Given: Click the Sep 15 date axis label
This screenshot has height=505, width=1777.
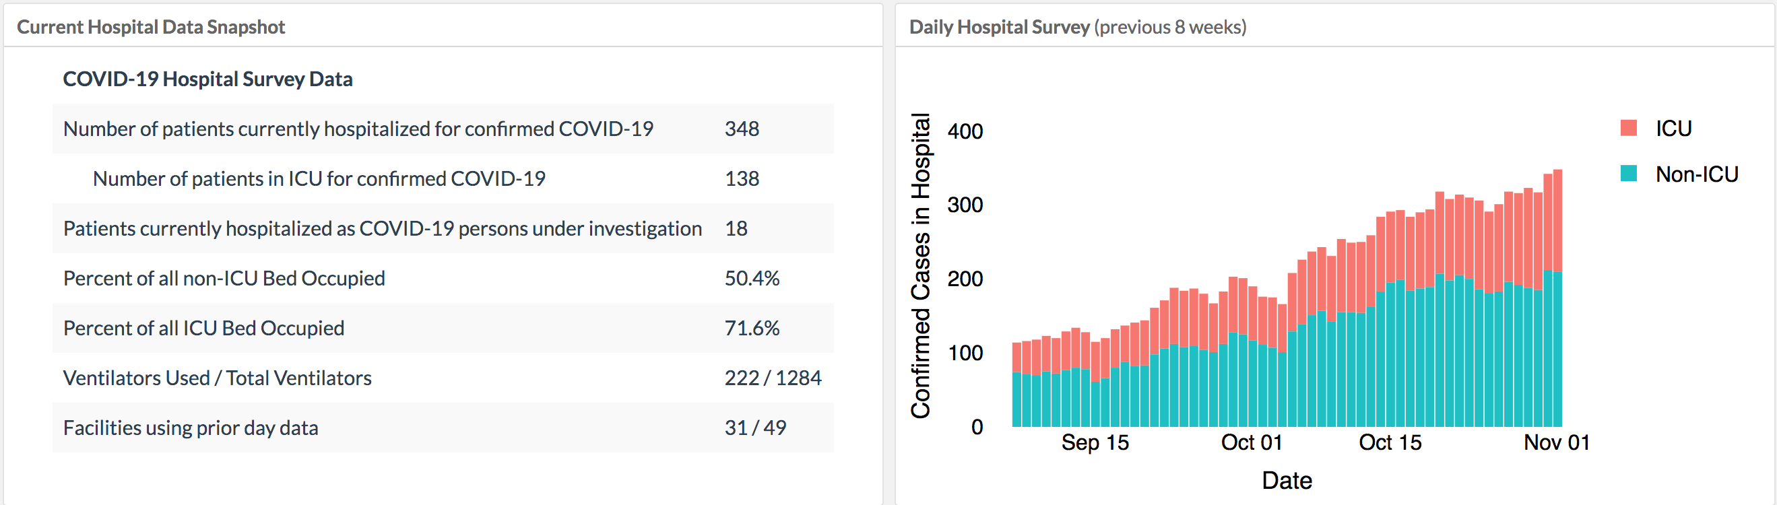Looking at the screenshot, I should pos(1095,442).
